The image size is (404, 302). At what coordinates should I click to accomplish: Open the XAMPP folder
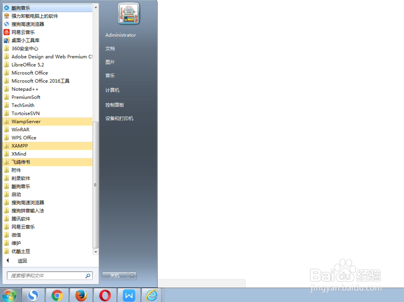tap(47, 146)
